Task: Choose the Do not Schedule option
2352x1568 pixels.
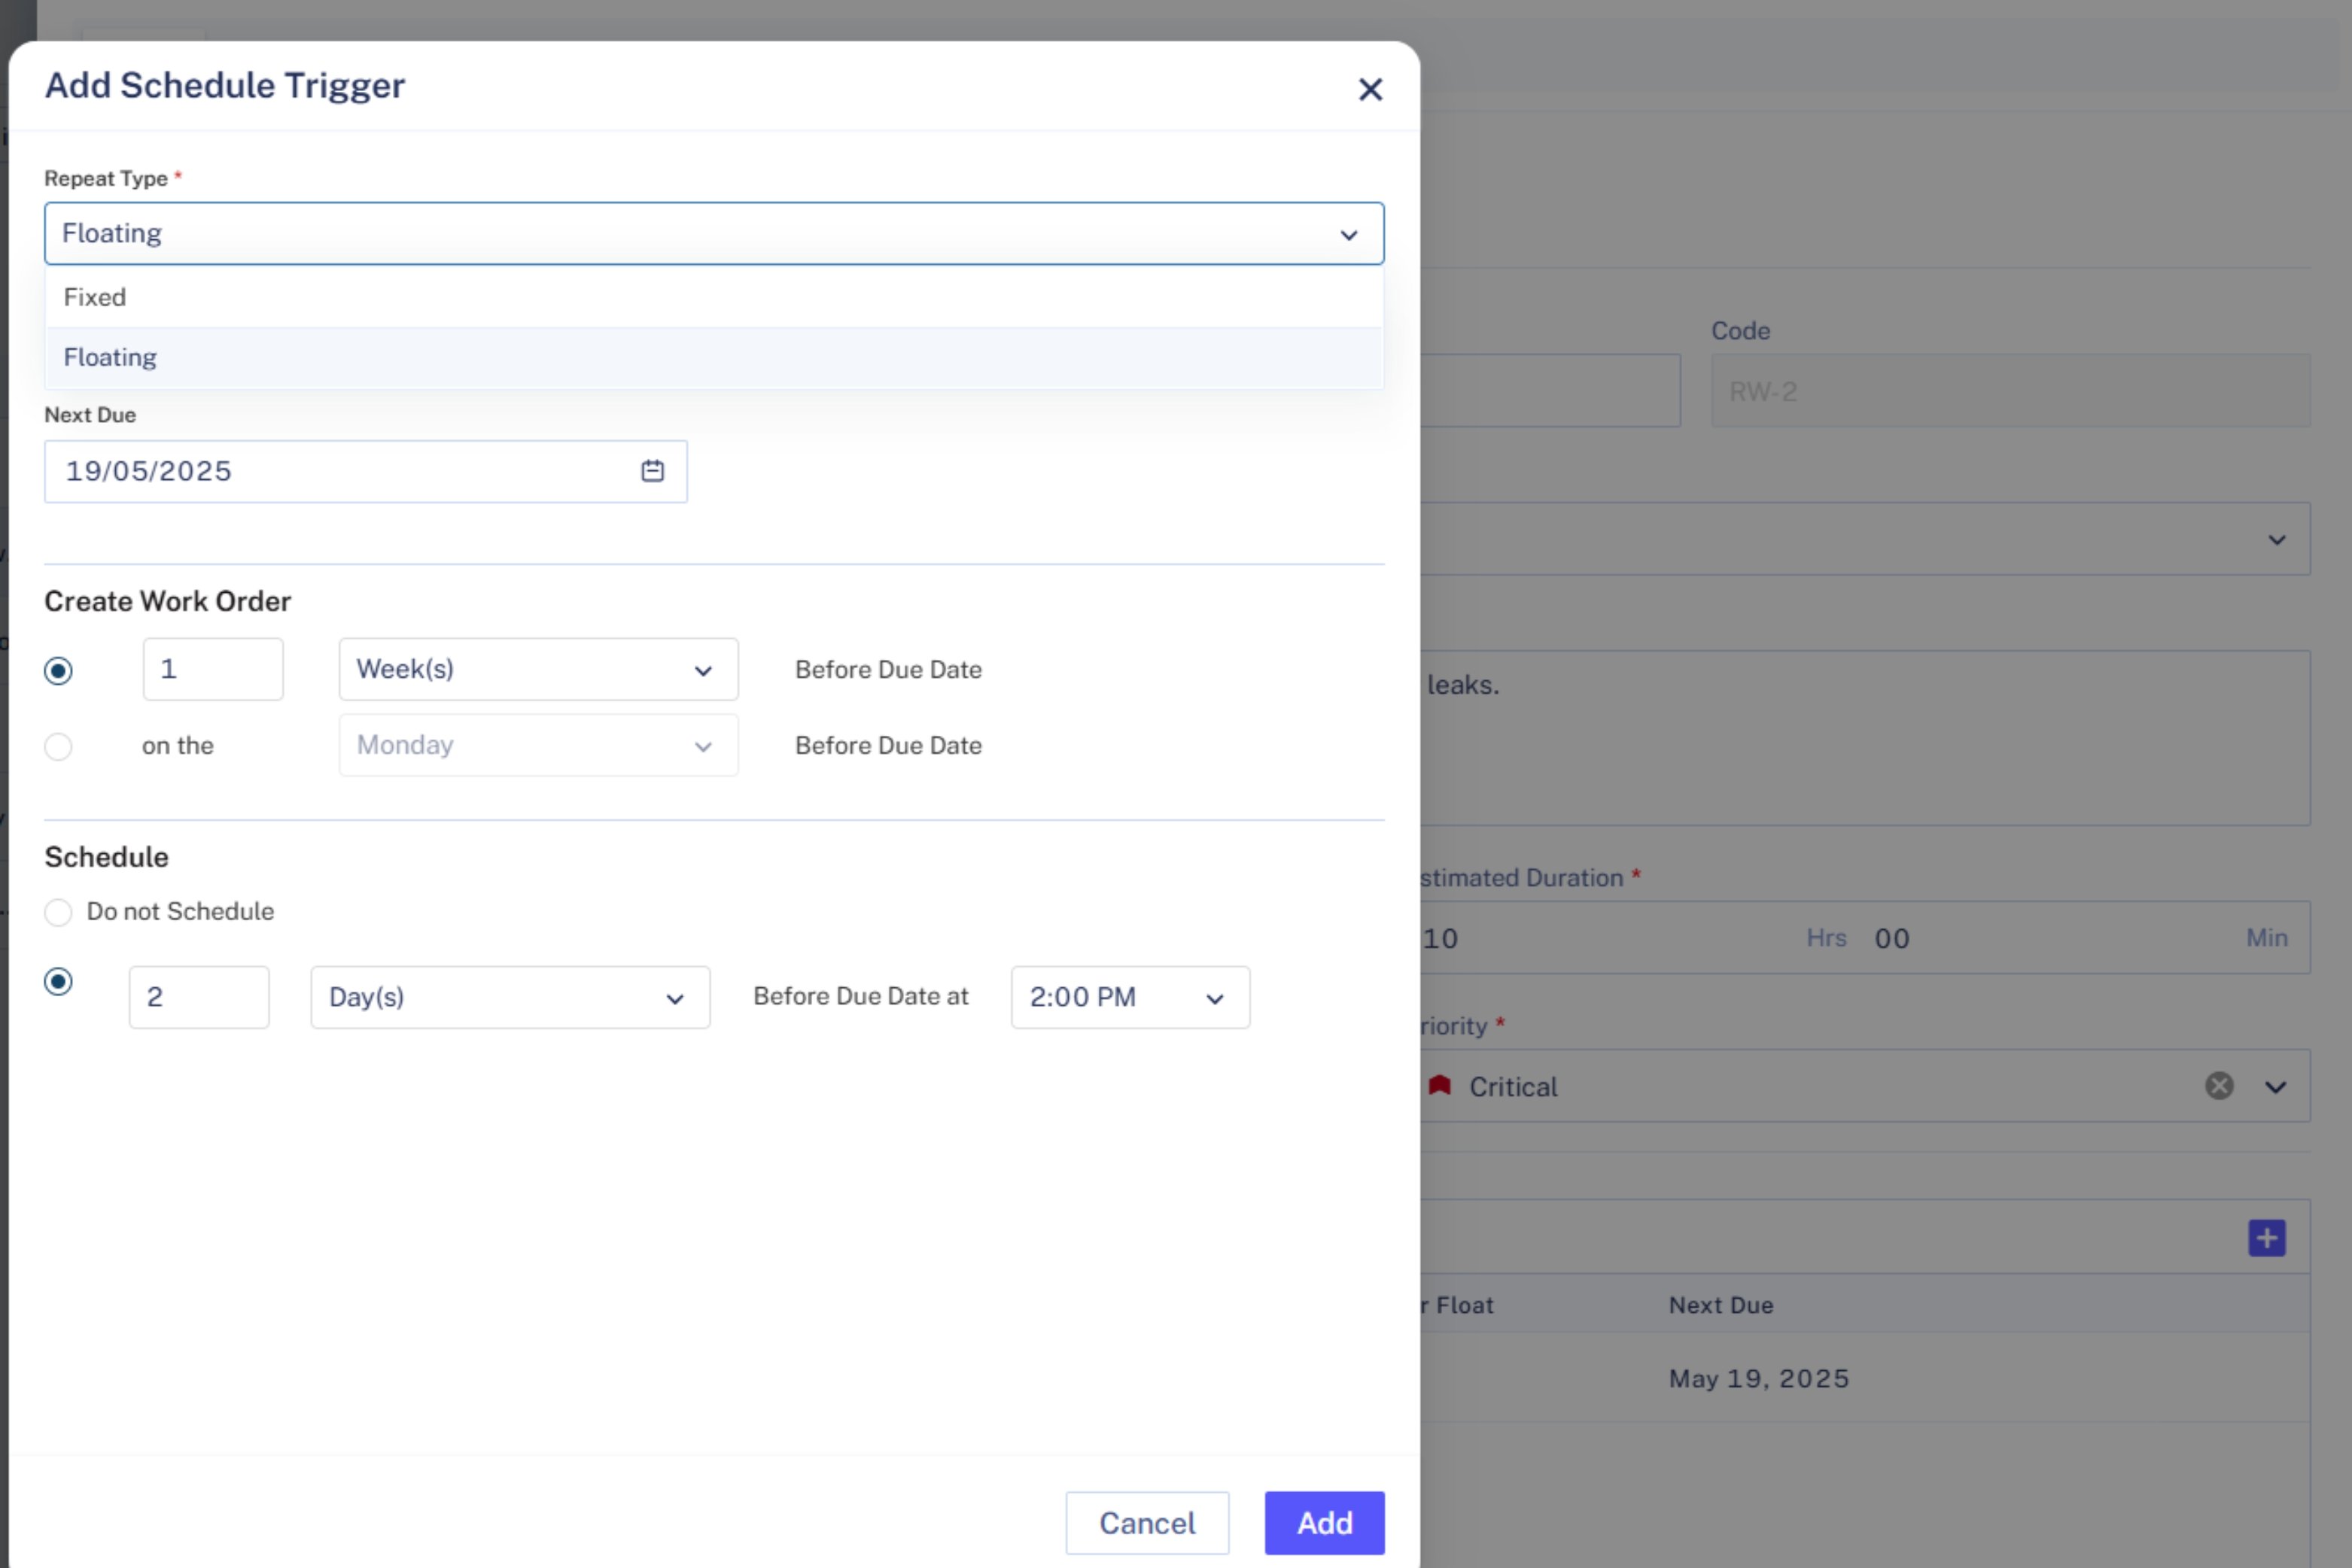Action: pyautogui.click(x=59, y=911)
